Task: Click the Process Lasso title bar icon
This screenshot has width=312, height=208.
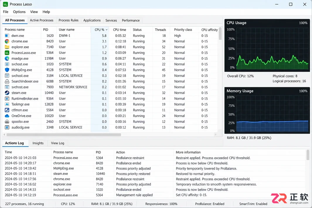Action: click(x=5, y=4)
